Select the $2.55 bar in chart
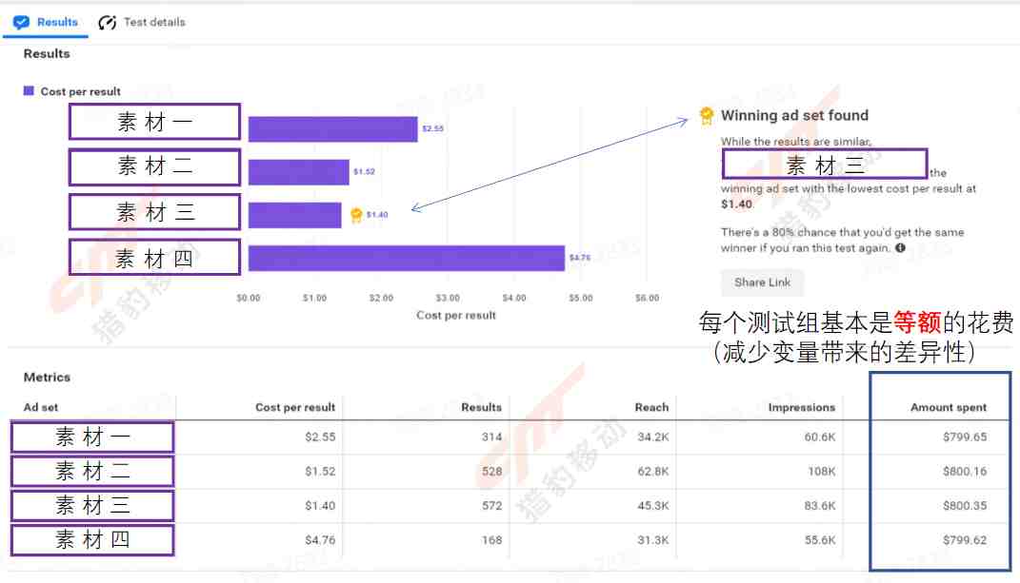The image size is (1020, 583). point(333,128)
